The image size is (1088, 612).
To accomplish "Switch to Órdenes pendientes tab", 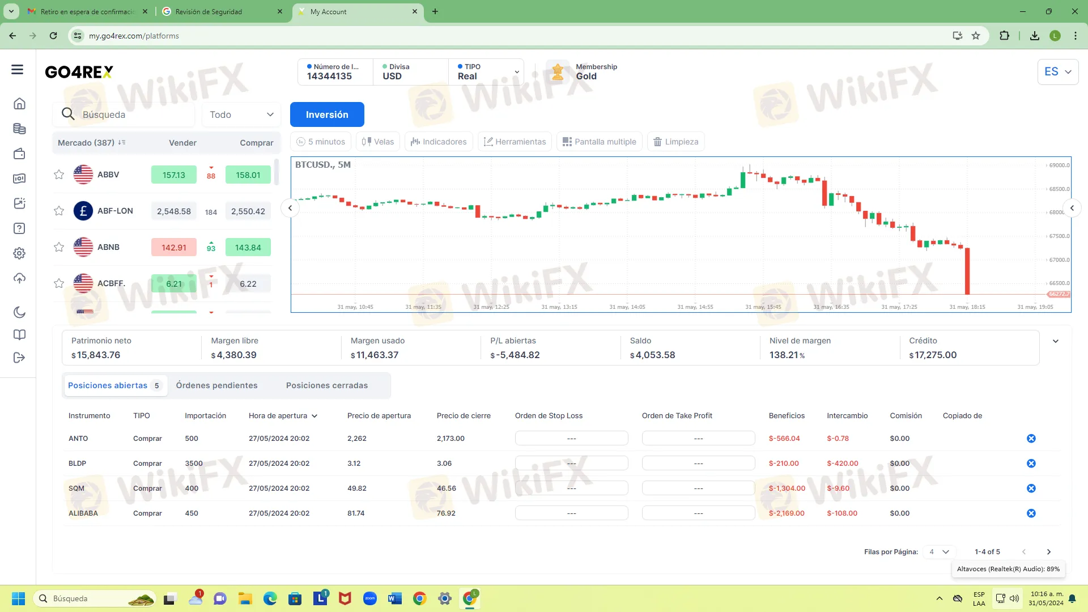I will pyautogui.click(x=216, y=385).
